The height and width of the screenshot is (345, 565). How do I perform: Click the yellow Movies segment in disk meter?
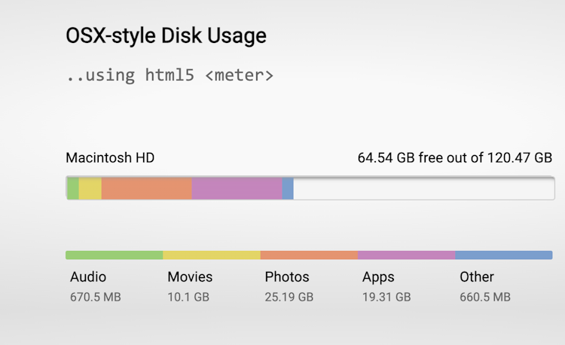(x=90, y=188)
